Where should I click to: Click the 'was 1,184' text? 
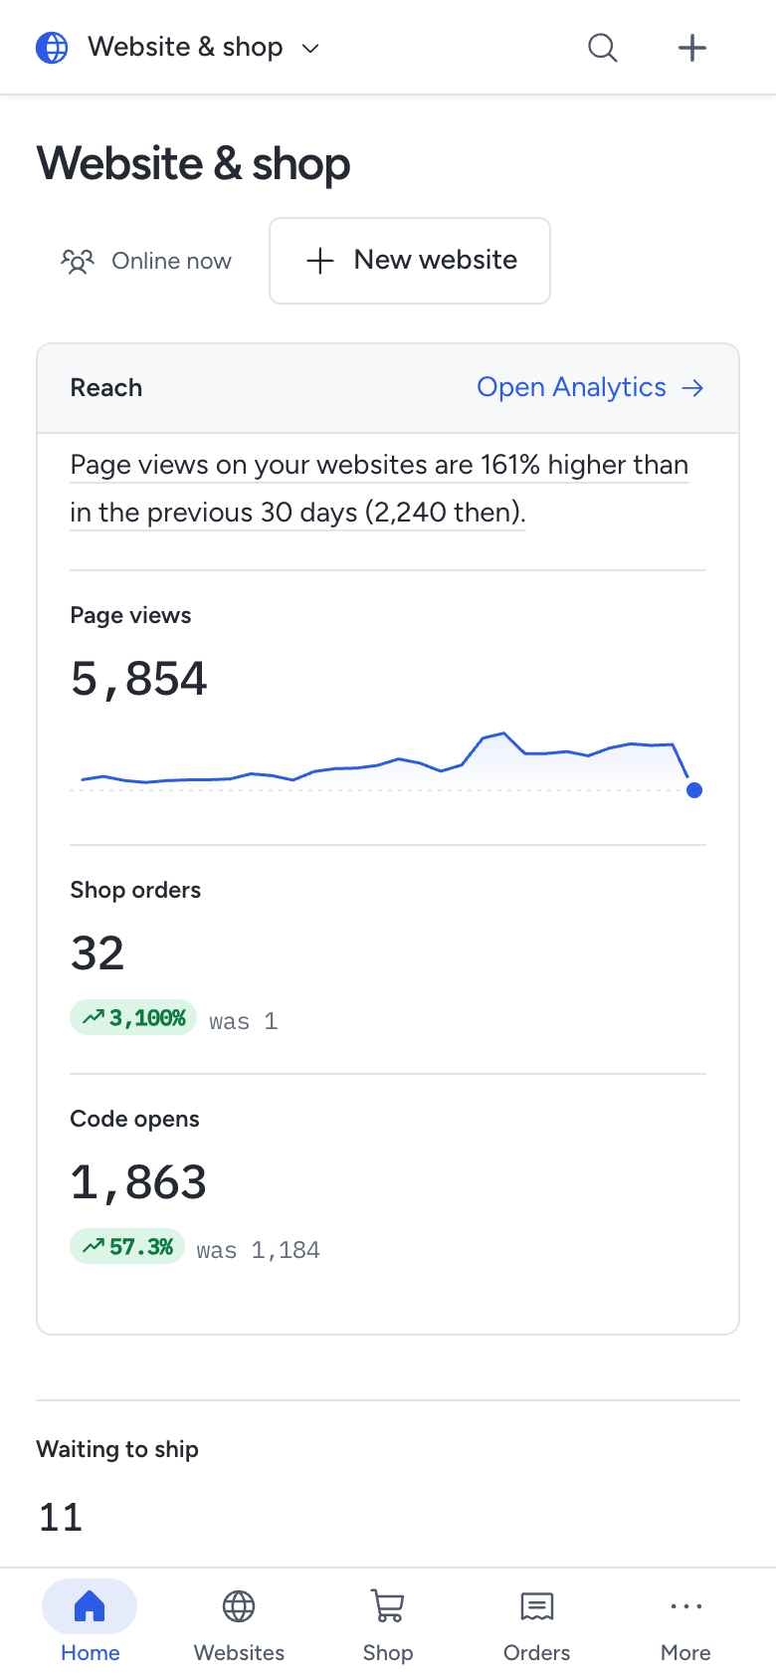pyautogui.click(x=259, y=1250)
